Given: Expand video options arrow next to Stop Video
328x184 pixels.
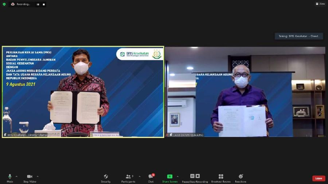Looking at the screenshot, I should tap(38, 176).
